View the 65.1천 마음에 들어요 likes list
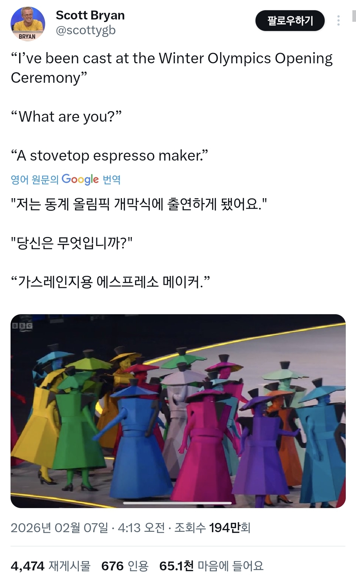Image resolution: width=356 pixels, height=577 pixels. (x=211, y=566)
